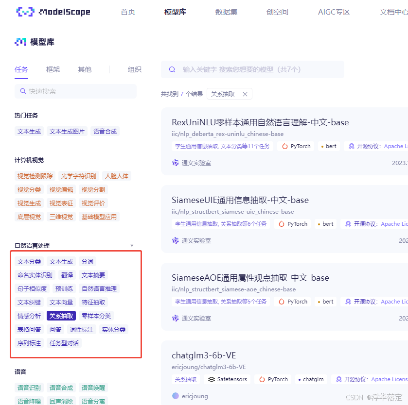
Task: Select 人脸人体 task tag
Action: (x=117, y=176)
